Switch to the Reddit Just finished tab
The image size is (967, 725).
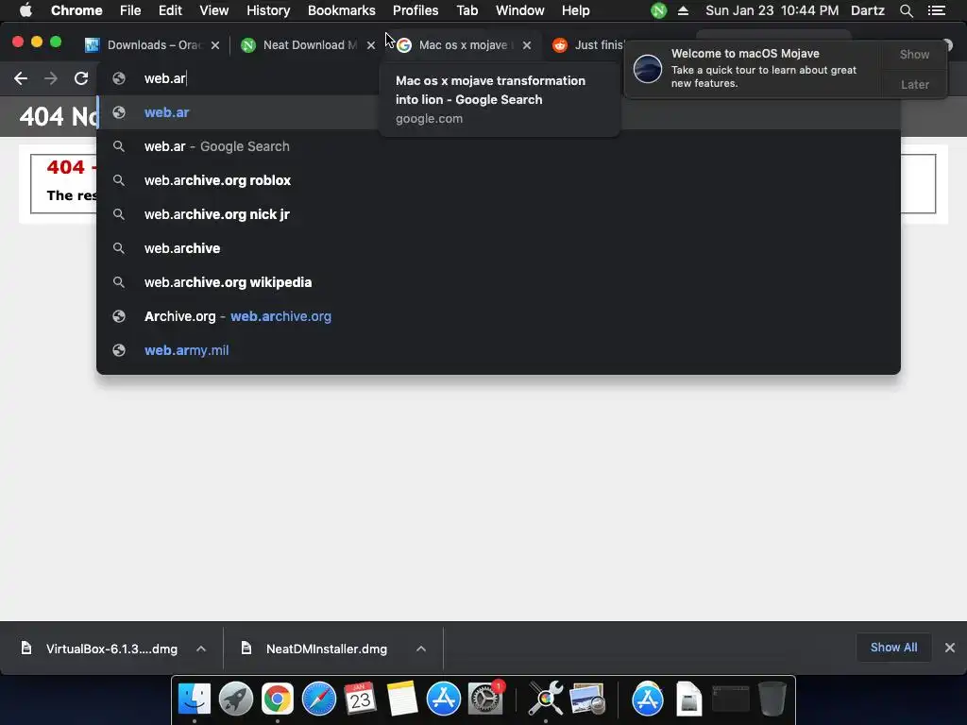point(591,45)
